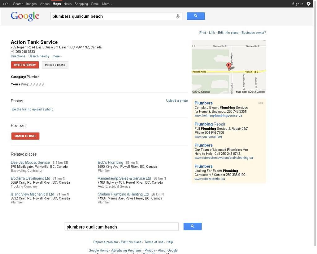Click Terms of Use link
The width and height of the screenshot is (317, 254).
(154, 242)
